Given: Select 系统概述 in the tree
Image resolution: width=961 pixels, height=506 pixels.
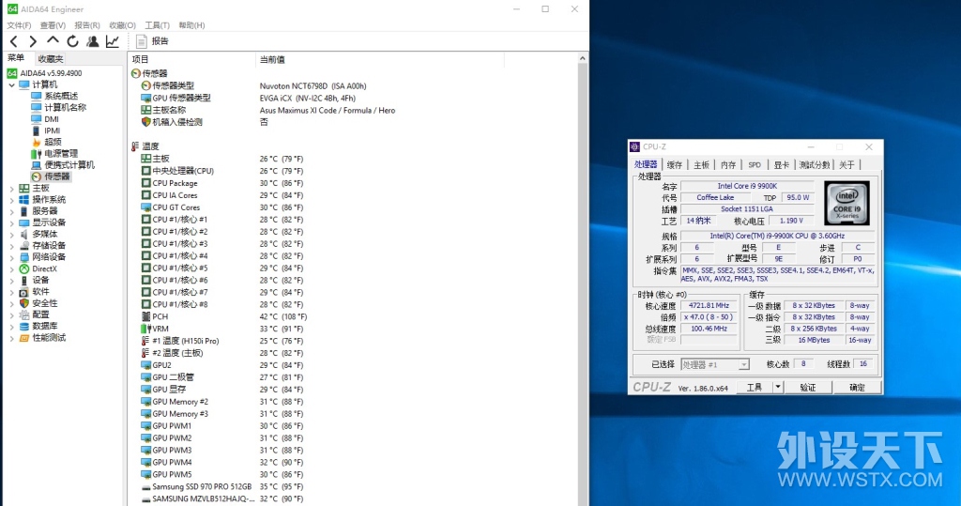Looking at the screenshot, I should click(x=61, y=96).
